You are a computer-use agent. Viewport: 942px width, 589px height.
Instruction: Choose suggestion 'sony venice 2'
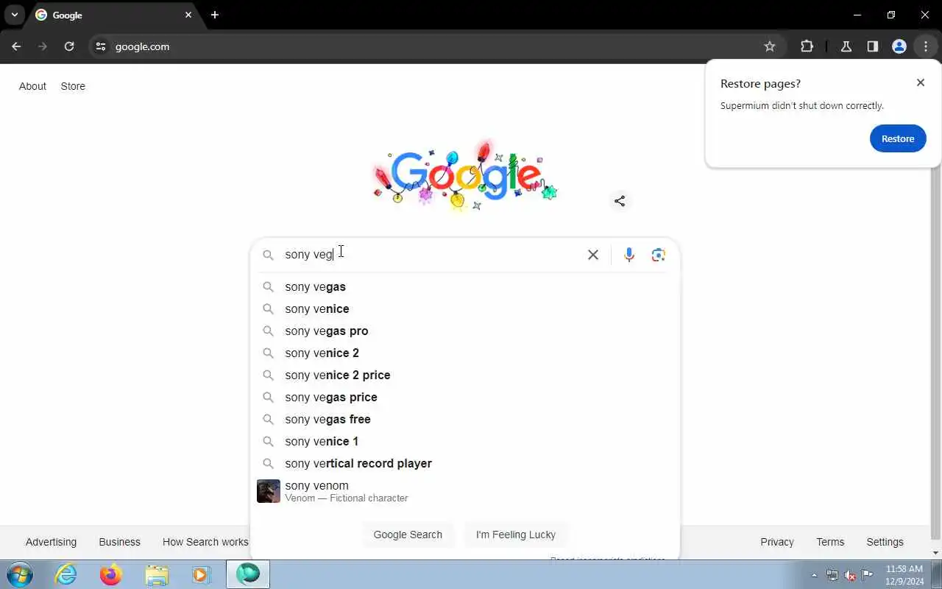pos(465,353)
